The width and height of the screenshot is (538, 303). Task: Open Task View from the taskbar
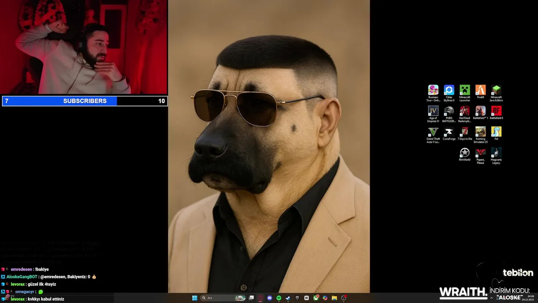tap(251, 298)
